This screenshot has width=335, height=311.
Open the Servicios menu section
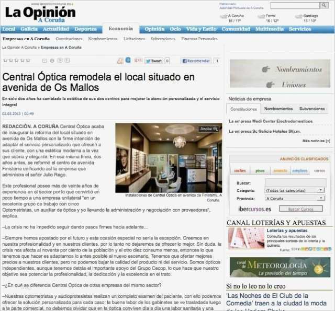[x=300, y=29]
